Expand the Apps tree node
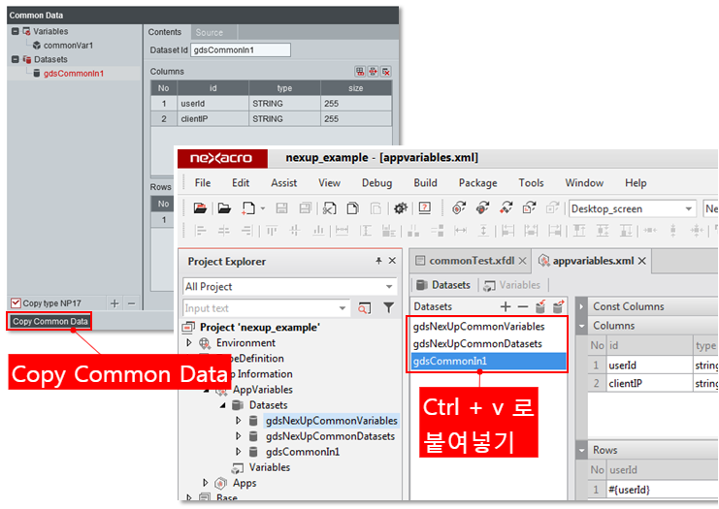Viewport: 719px width, 509px height. [x=205, y=483]
